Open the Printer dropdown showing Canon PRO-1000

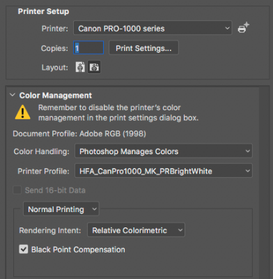tap(153, 28)
